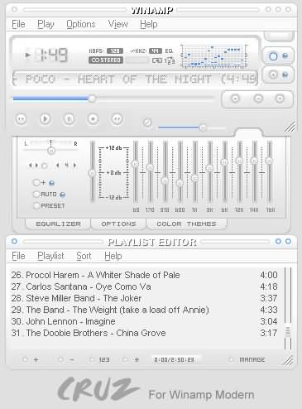Image resolution: width=302 pixels, height=409 pixels.
Task: Toggle the round button left of the '4' stepper
Action: coord(44,166)
